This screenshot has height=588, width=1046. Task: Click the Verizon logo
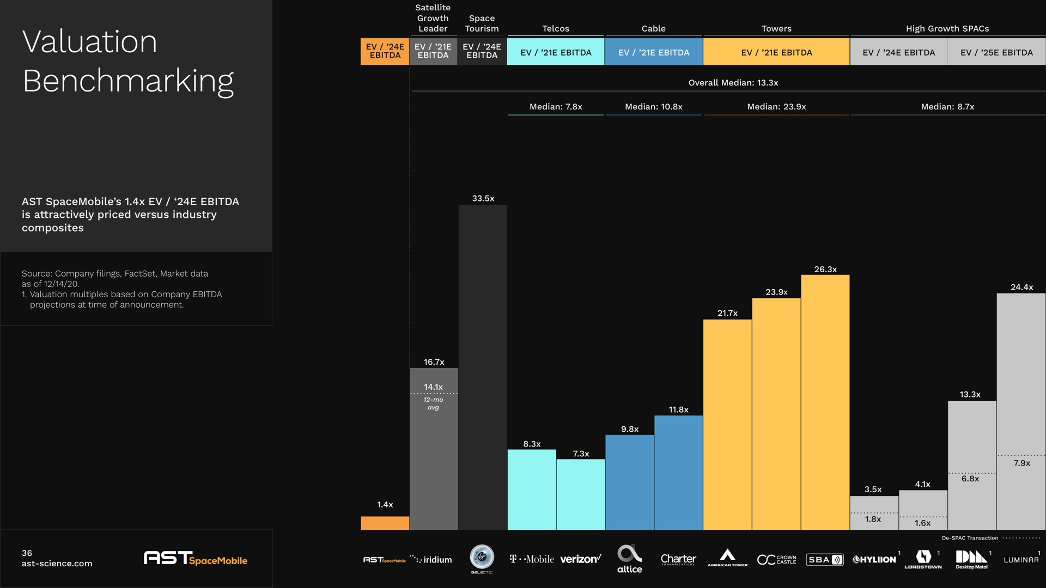click(581, 559)
